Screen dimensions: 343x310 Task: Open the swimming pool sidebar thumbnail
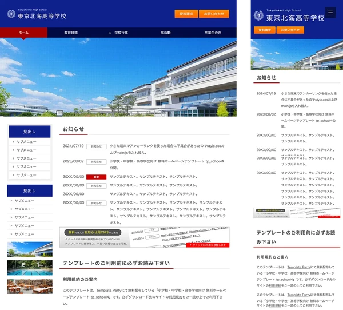tap(30, 268)
